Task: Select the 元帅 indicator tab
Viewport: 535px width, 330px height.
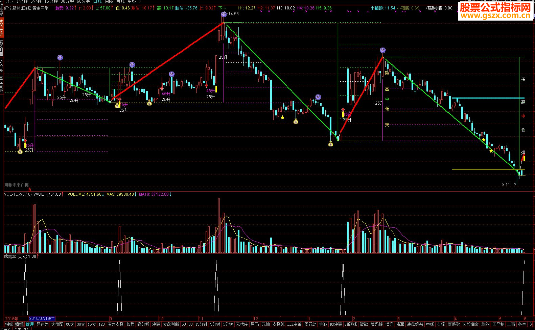Action: 266,324
